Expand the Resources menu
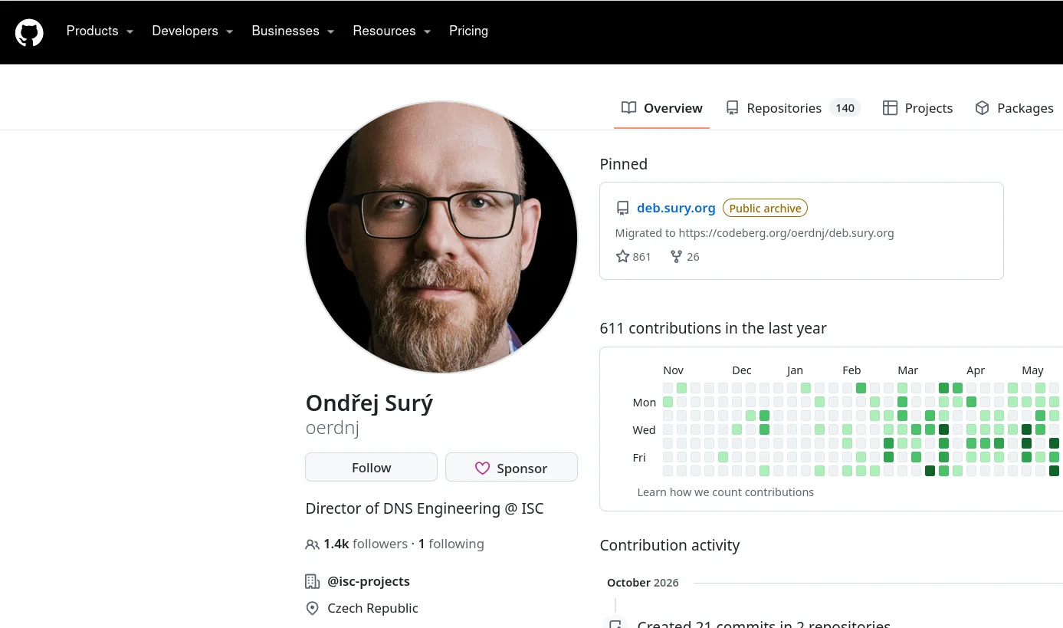The image size is (1063, 628). click(x=392, y=31)
